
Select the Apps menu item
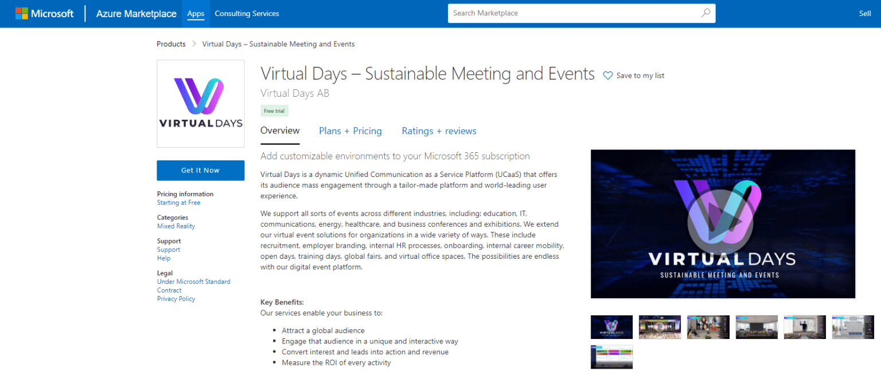point(196,13)
